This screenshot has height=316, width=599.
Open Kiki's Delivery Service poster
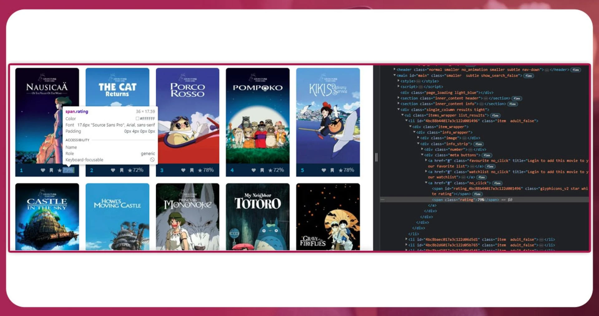point(328,116)
